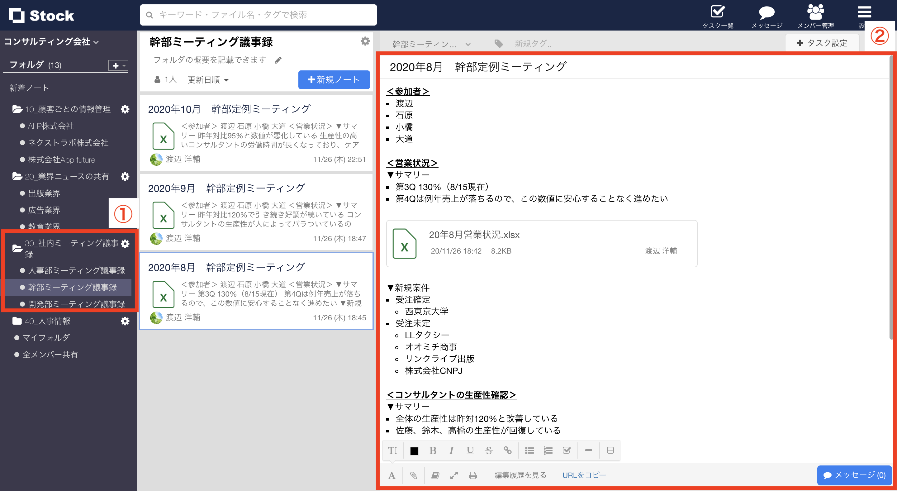Create a note with 新規ノート button

(334, 80)
